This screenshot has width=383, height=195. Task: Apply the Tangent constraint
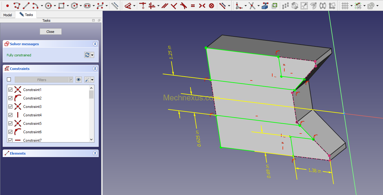(183, 5)
